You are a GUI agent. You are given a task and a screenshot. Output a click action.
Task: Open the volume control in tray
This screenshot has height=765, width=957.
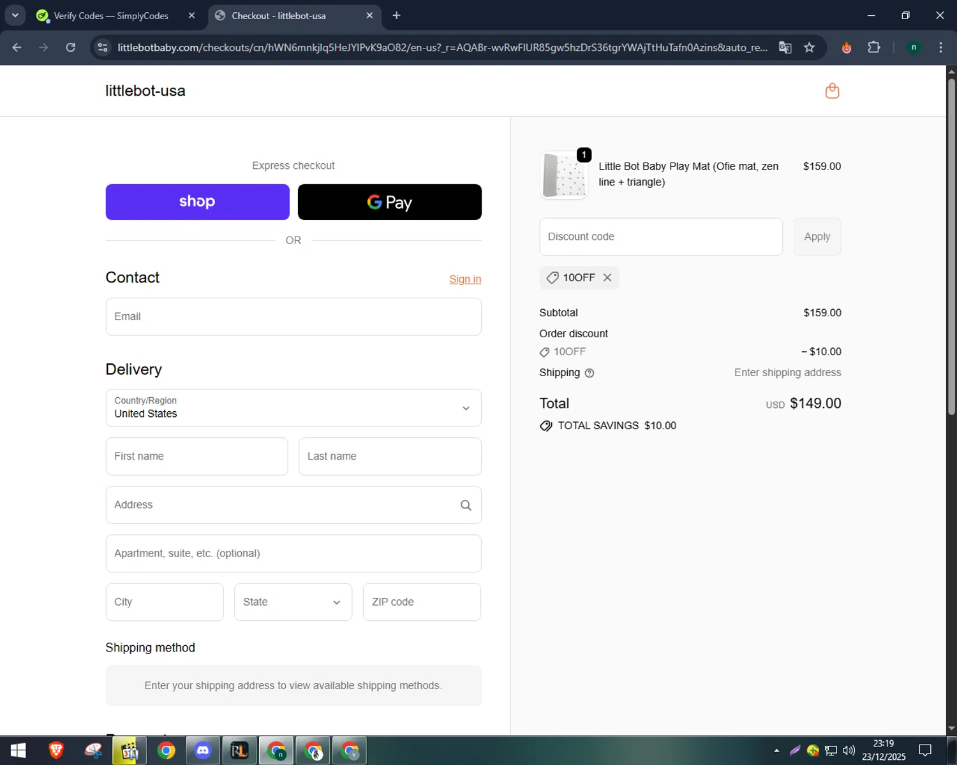[849, 750]
